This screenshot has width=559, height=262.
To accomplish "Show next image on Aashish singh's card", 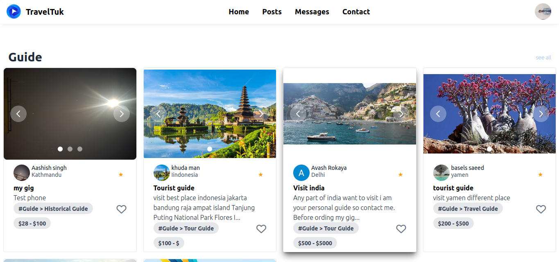I will pyautogui.click(x=122, y=114).
